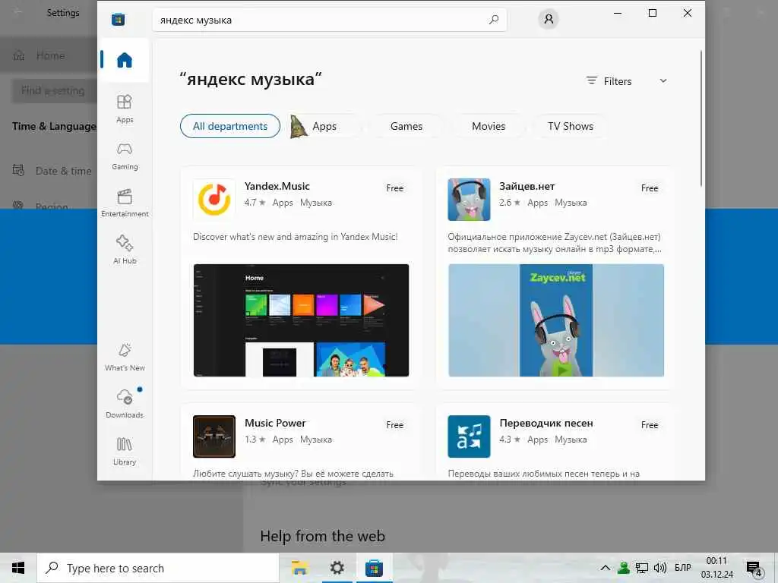Open the Yandex.Music screenshot thumbnail

(301, 320)
